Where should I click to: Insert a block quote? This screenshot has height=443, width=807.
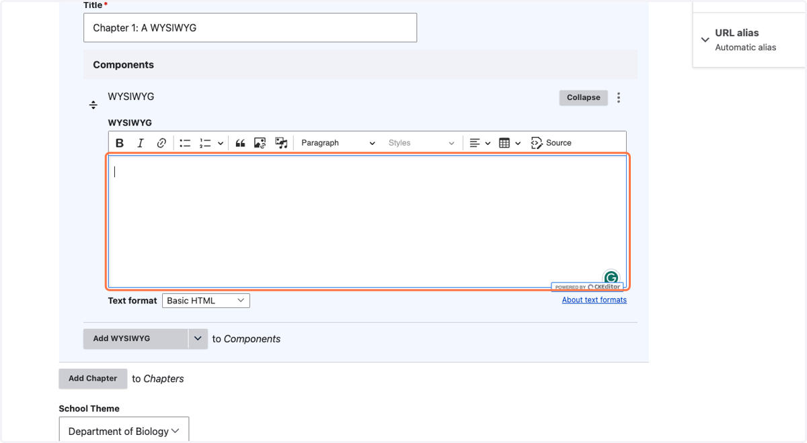[x=240, y=143]
